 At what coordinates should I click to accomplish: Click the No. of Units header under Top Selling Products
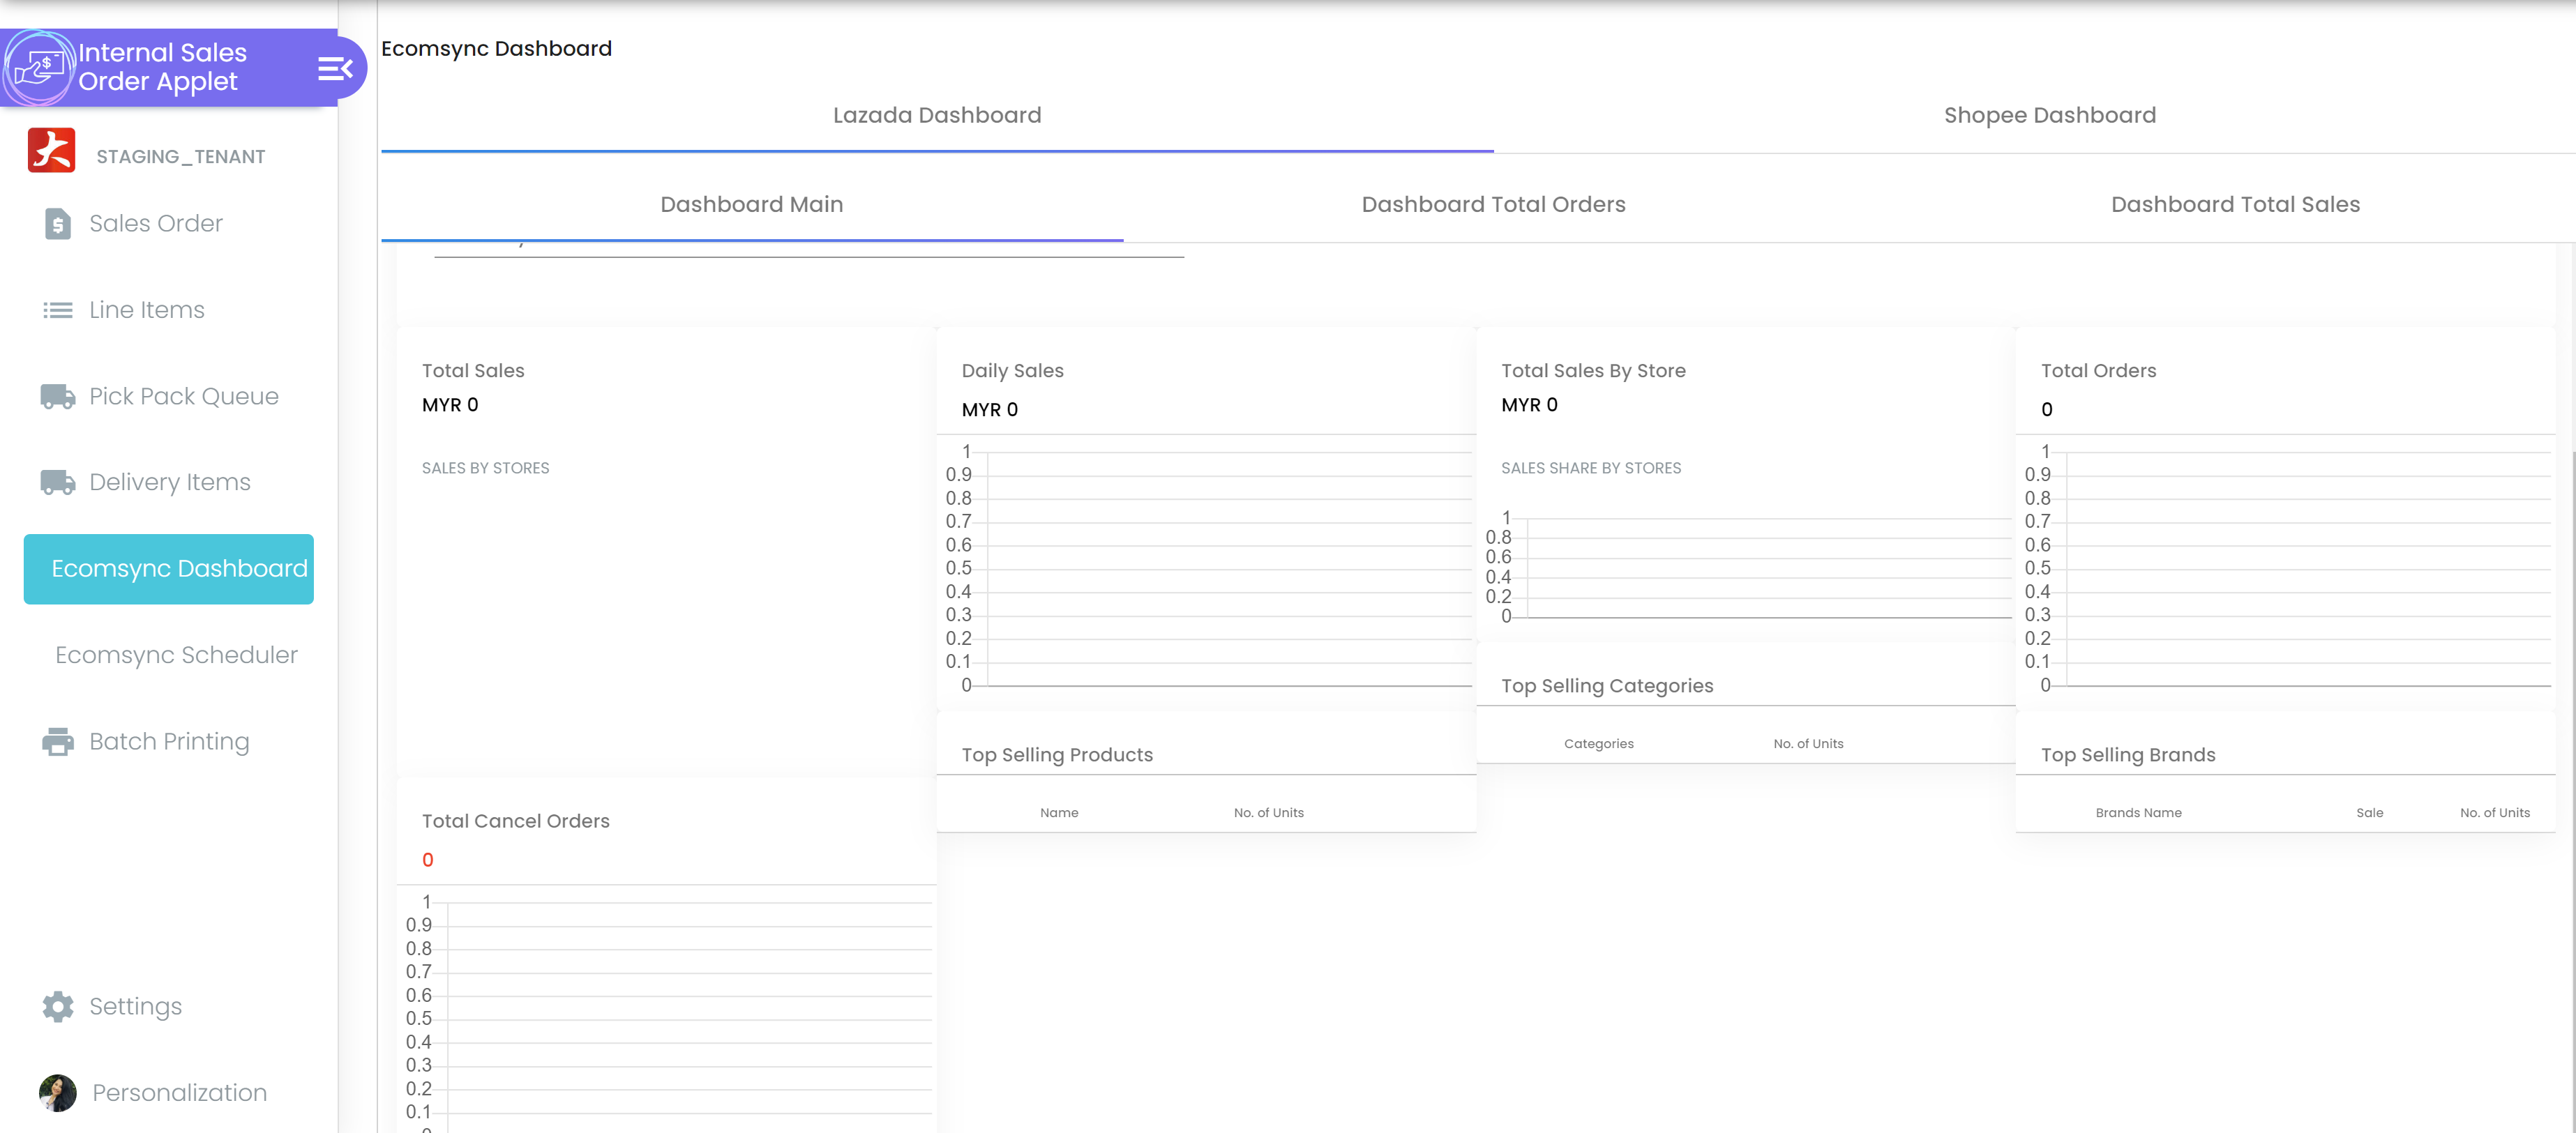pos(1268,813)
